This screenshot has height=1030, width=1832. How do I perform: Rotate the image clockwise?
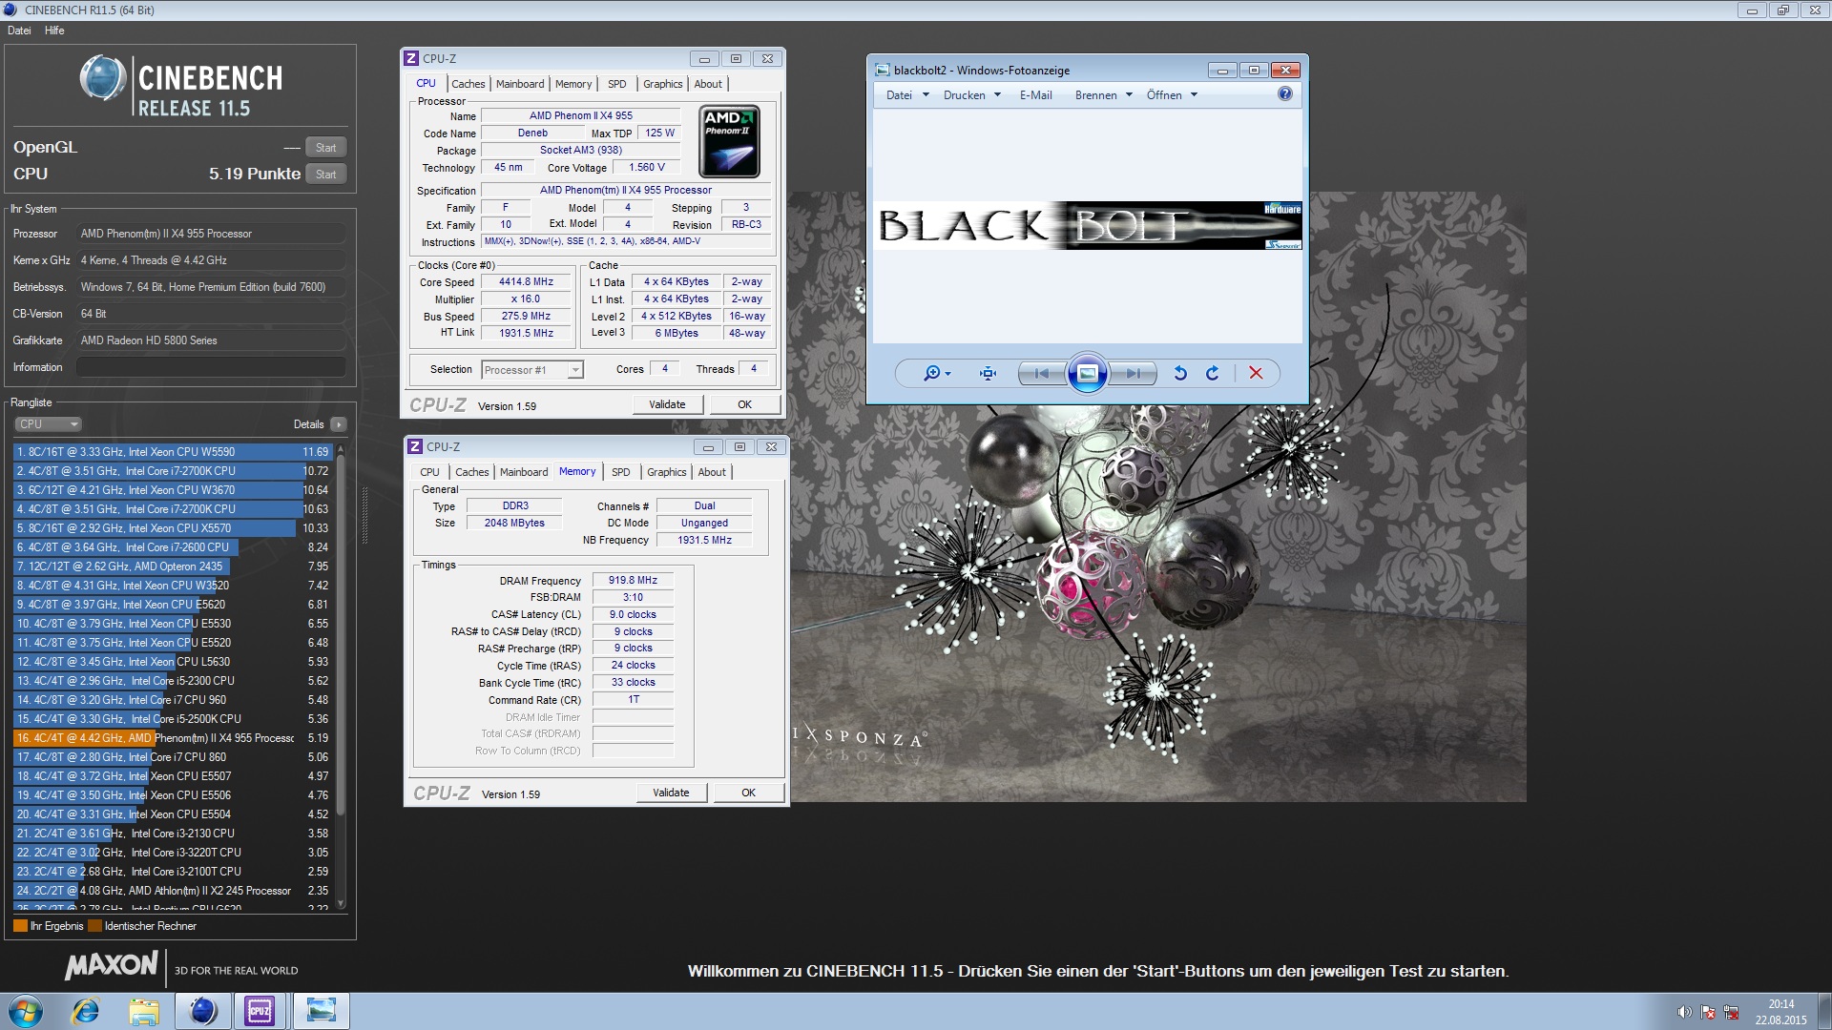(x=1212, y=374)
